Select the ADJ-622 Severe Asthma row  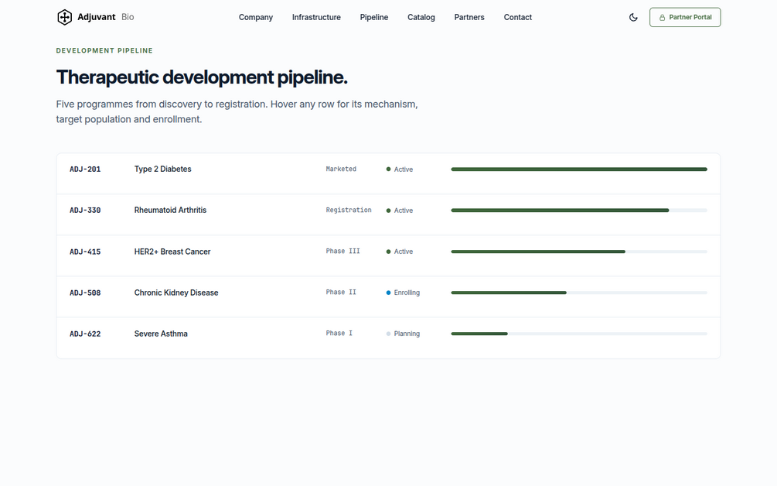click(x=388, y=338)
